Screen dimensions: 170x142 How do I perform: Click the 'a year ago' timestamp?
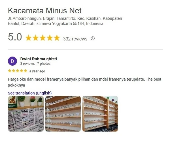tap(37, 71)
